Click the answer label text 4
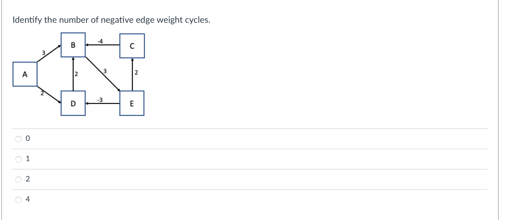Image resolution: width=509 pixels, height=220 pixels. (x=28, y=199)
